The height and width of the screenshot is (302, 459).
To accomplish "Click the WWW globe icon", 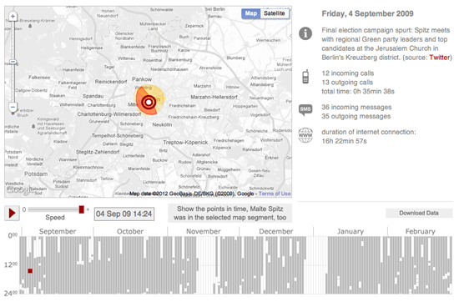I will (x=305, y=135).
